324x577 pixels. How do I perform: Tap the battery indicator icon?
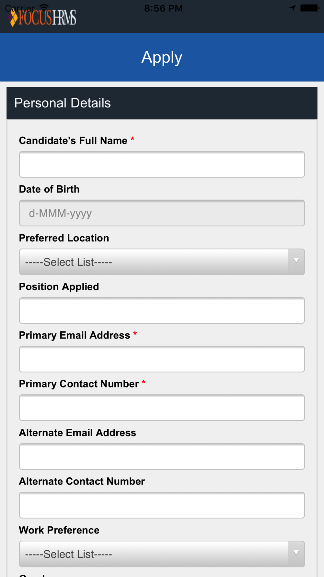pyautogui.click(x=310, y=8)
